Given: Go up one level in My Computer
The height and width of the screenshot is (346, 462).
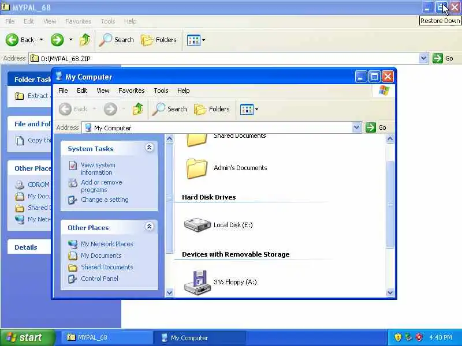Looking at the screenshot, I should tap(137, 109).
